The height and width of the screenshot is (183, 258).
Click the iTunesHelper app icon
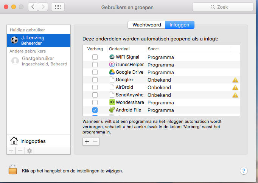coord(112,65)
